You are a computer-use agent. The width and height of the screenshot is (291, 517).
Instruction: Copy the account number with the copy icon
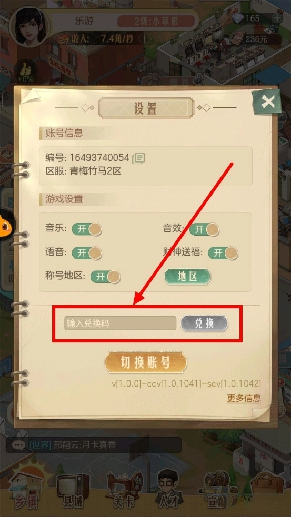coord(138,158)
